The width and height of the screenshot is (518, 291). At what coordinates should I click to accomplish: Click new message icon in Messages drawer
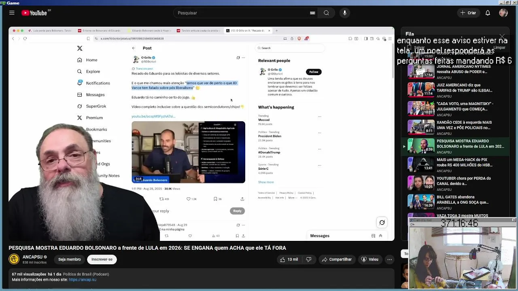[x=373, y=236]
